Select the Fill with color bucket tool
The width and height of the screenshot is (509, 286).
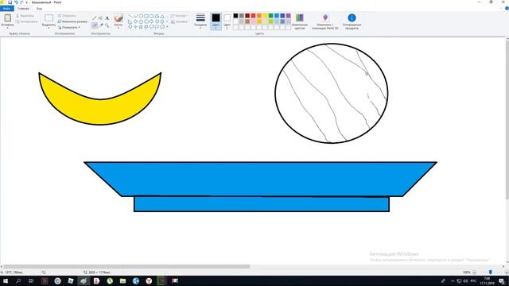pos(101,18)
